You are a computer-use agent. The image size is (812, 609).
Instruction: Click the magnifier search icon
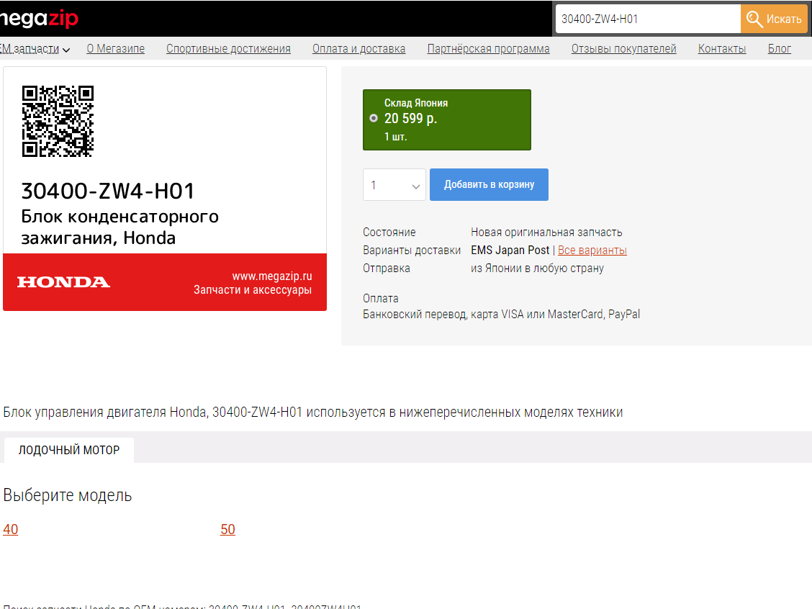tap(754, 19)
